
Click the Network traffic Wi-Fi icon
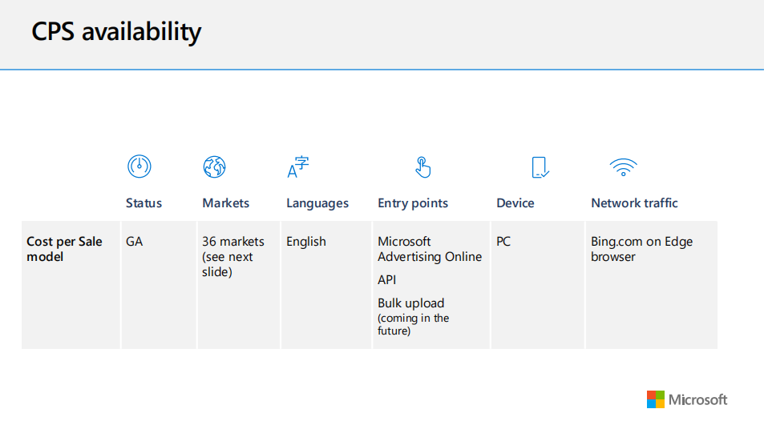pyautogui.click(x=623, y=166)
